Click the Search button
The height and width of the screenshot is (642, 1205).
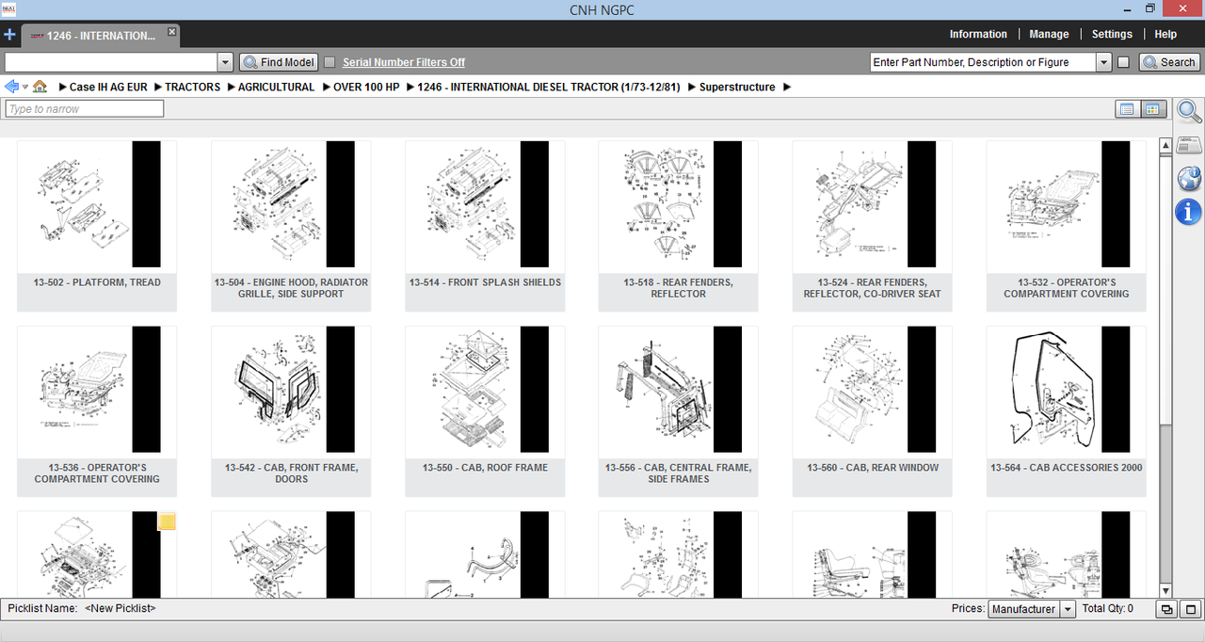point(1168,62)
